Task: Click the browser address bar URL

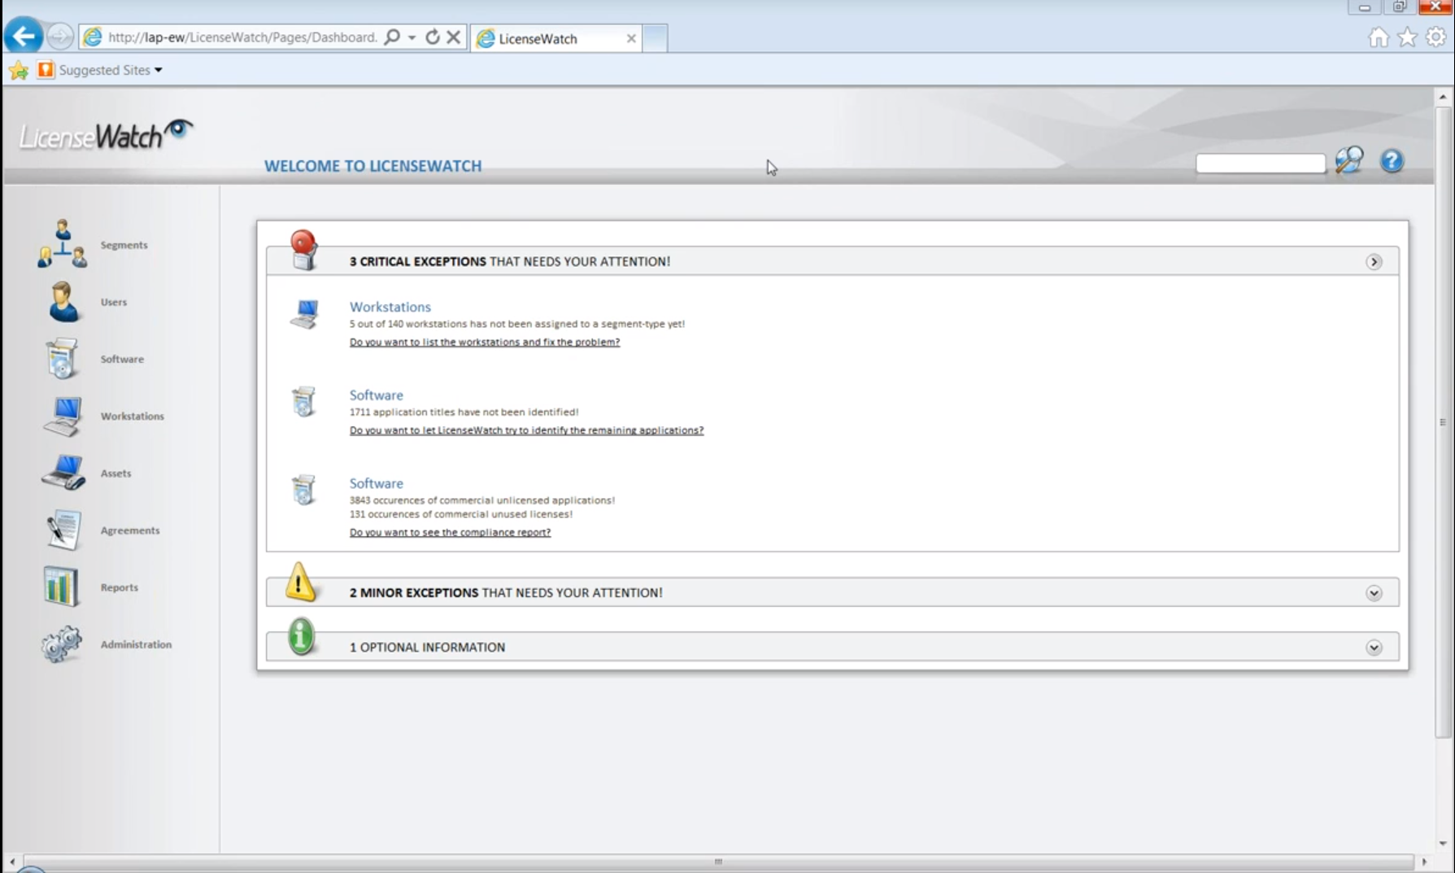Action: (x=242, y=37)
